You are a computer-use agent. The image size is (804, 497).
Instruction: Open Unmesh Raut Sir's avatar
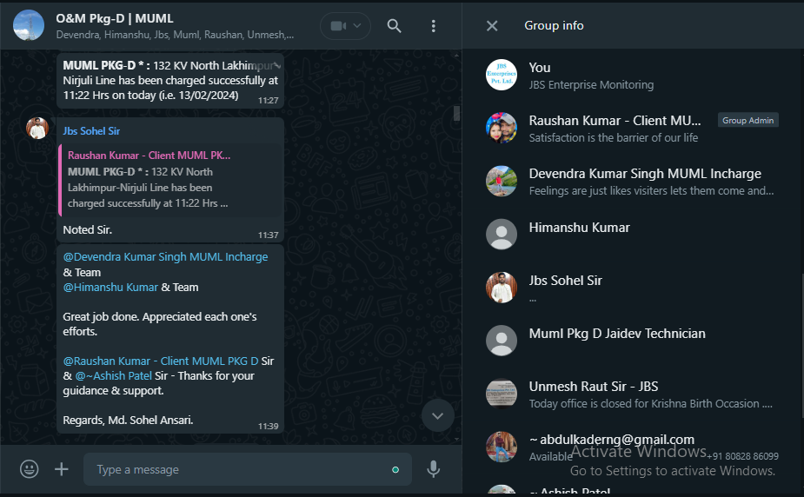(x=501, y=394)
